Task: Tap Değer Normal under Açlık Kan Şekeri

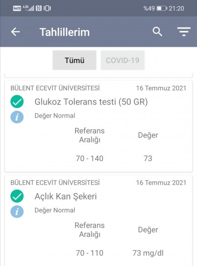Action: (55, 210)
